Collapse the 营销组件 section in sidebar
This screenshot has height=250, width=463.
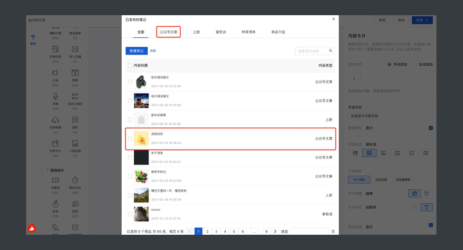(x=48, y=170)
